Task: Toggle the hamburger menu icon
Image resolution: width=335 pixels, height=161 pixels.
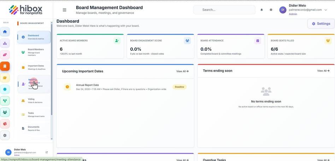Action: (x=64, y=10)
